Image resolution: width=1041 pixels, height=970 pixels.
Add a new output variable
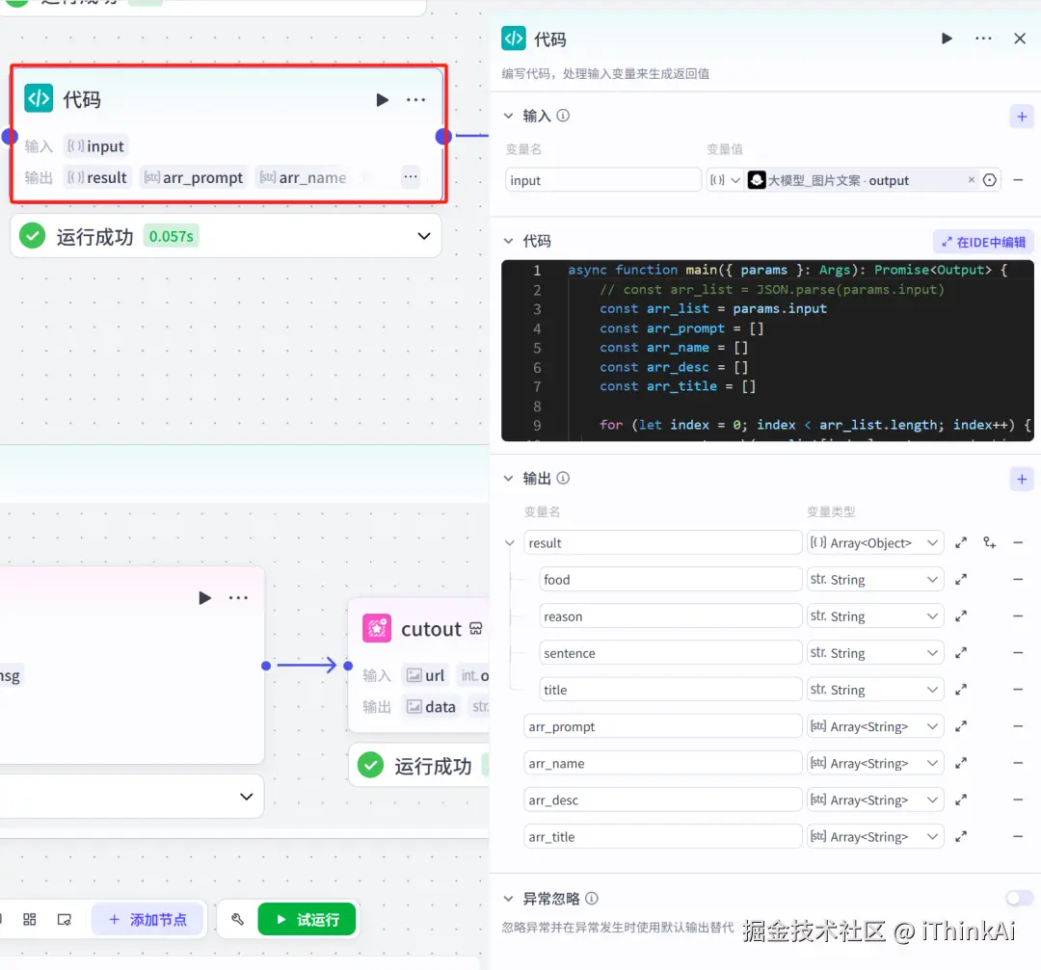click(1022, 479)
